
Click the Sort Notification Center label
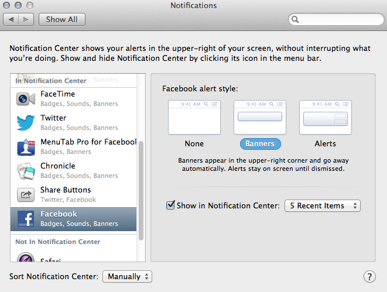point(53,276)
